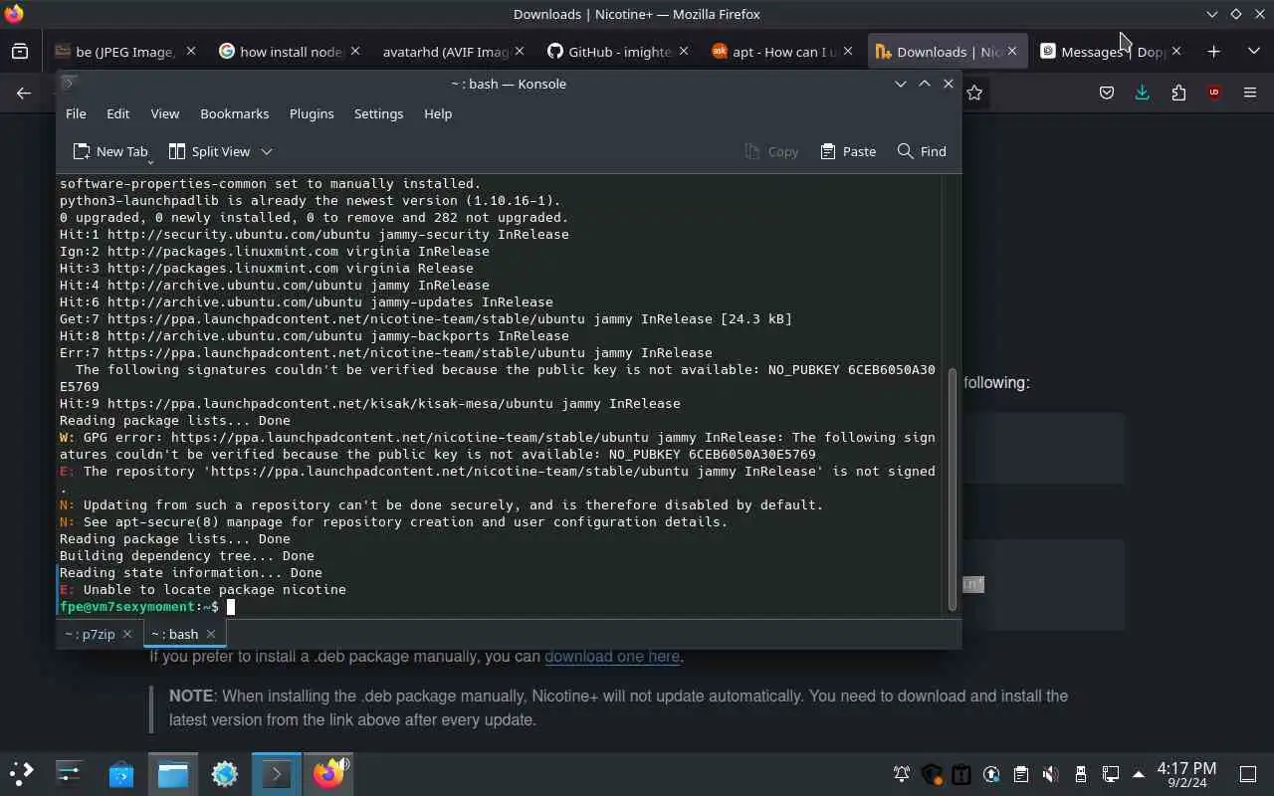The width and height of the screenshot is (1274, 796).
Task: Click Konsole chevron-down title bar button
Action: [900, 84]
